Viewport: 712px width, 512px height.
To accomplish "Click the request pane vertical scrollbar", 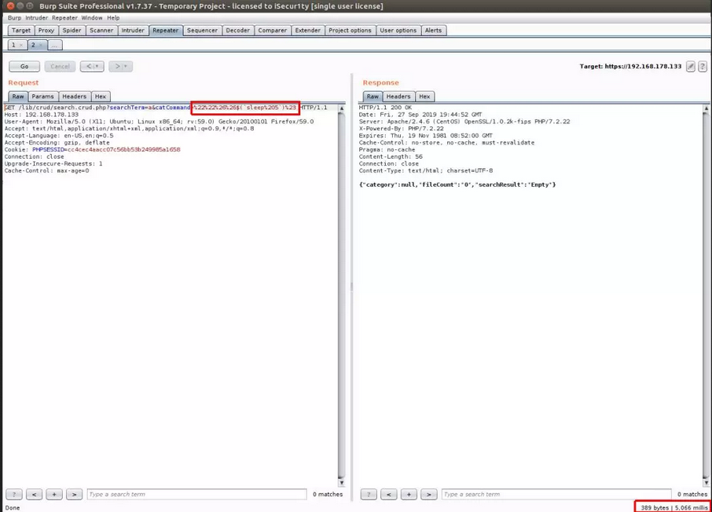I will 341,291.
